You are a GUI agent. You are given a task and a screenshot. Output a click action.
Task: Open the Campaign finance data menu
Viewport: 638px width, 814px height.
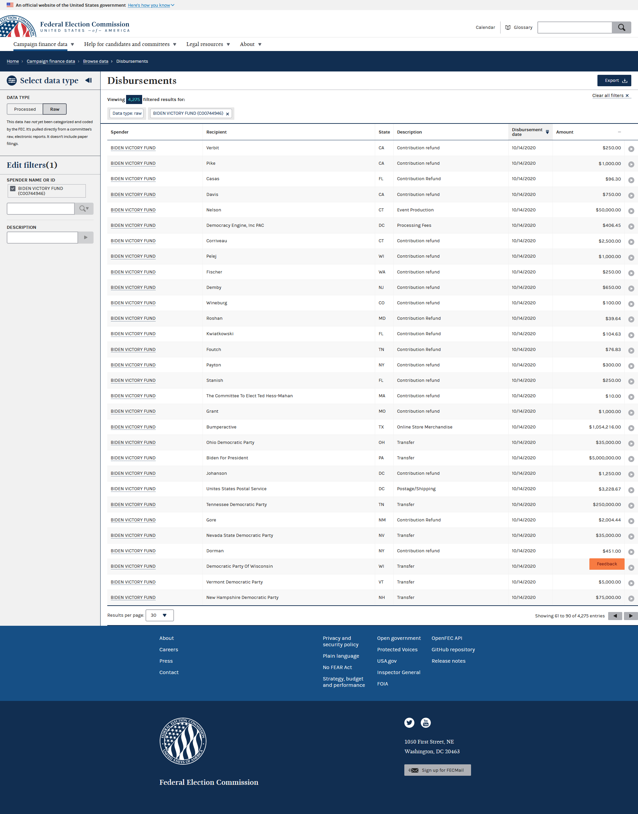coord(44,44)
